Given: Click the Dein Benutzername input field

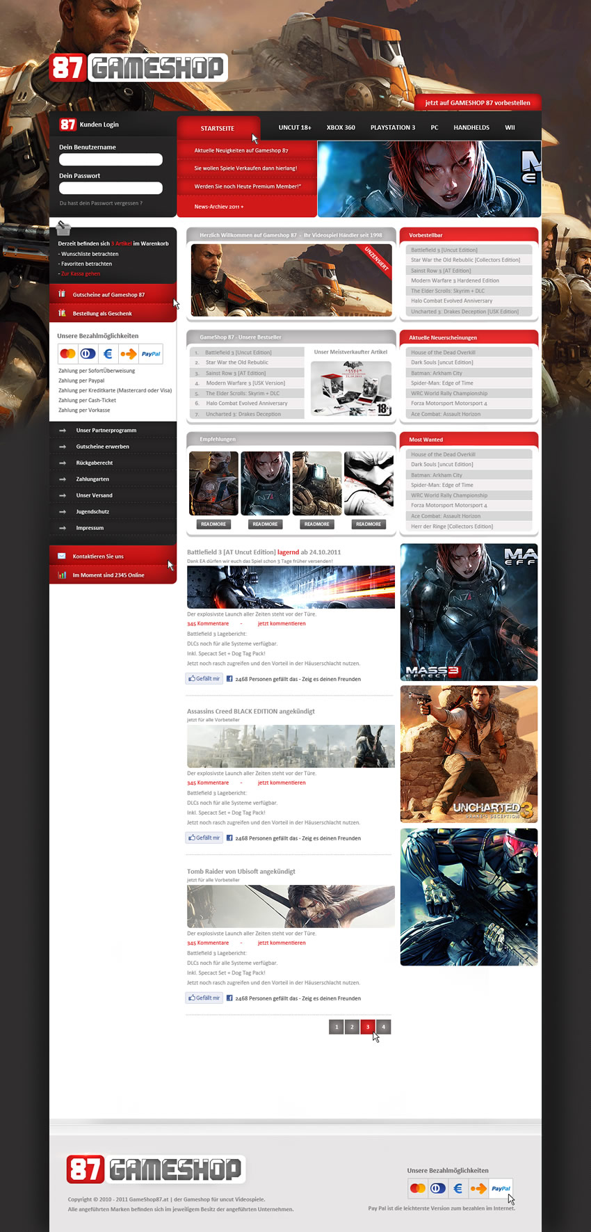Looking at the screenshot, I should [x=111, y=160].
